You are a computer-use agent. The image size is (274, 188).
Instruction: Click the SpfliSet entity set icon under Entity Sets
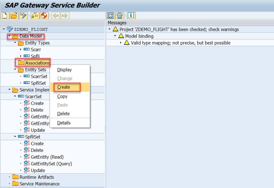tap(26, 83)
